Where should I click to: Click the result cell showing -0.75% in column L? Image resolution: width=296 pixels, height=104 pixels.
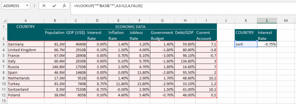coord(267,44)
